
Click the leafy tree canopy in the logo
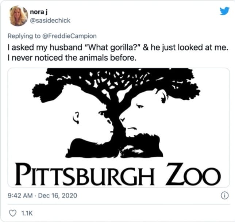coord(116,84)
